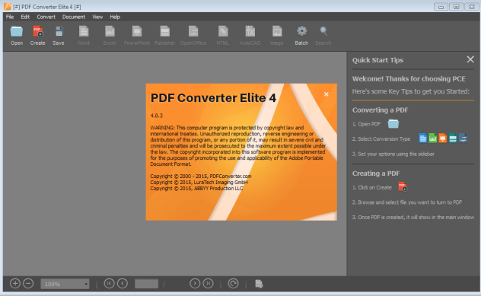
Task: Click the zoom out minus icon
Action: click(28, 283)
